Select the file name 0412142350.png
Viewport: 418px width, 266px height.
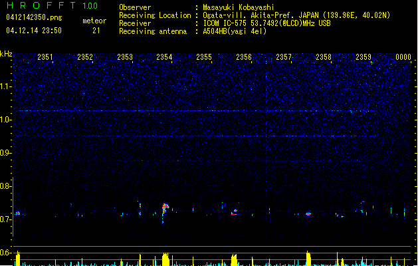34,17
